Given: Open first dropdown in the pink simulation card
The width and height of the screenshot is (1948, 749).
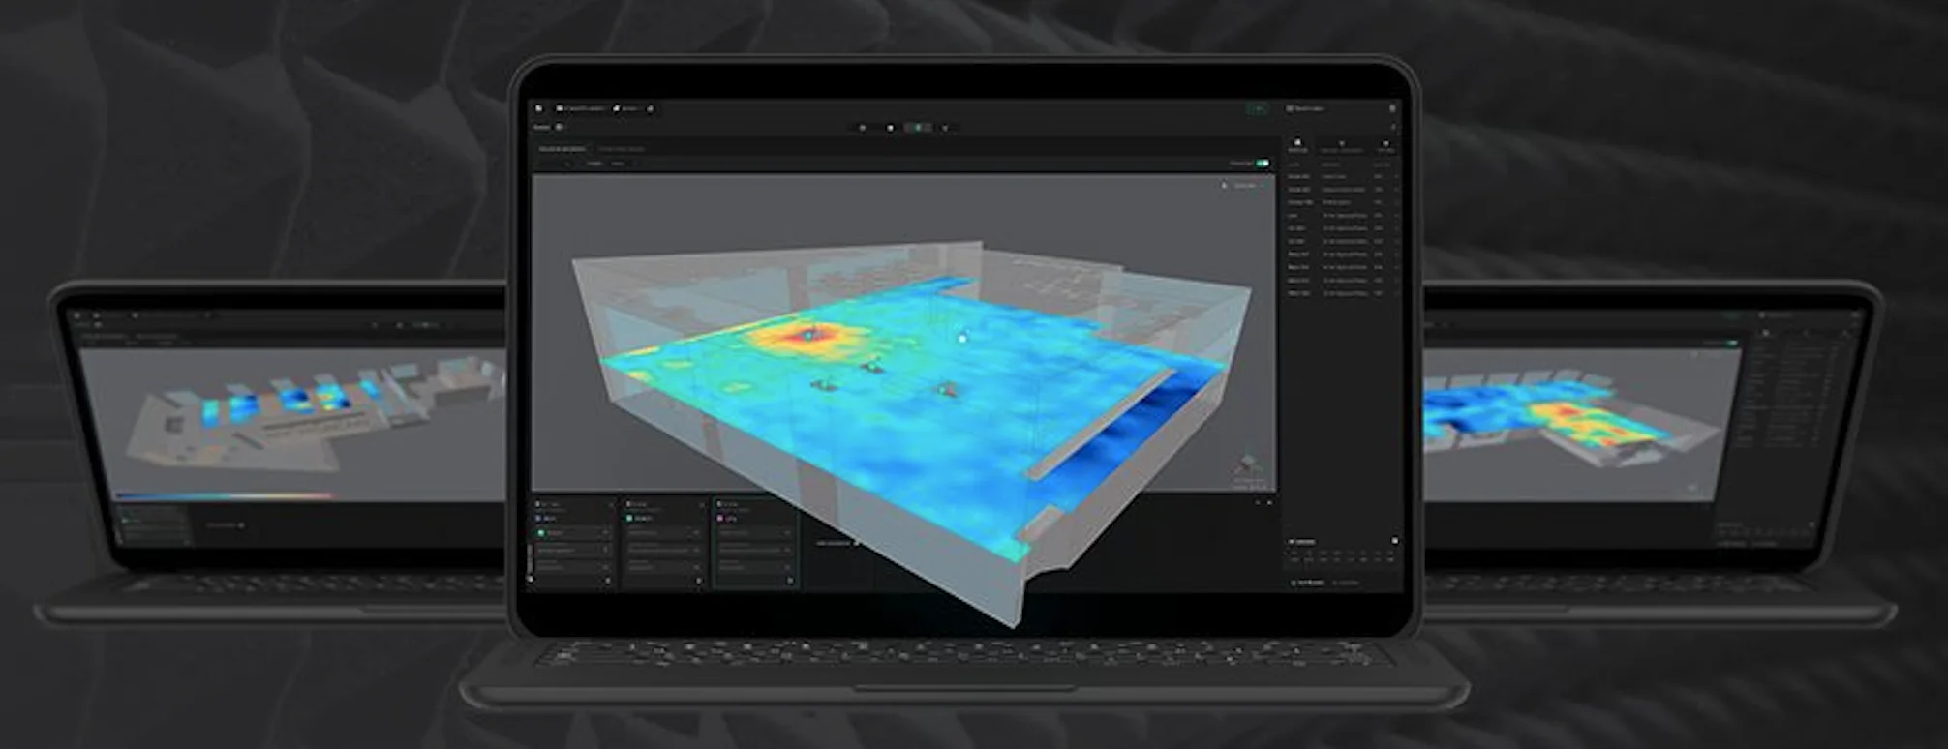Looking at the screenshot, I should click(755, 533).
